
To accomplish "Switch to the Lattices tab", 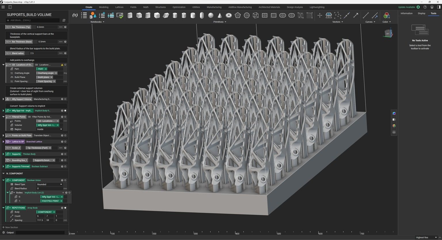I will [x=119, y=7].
